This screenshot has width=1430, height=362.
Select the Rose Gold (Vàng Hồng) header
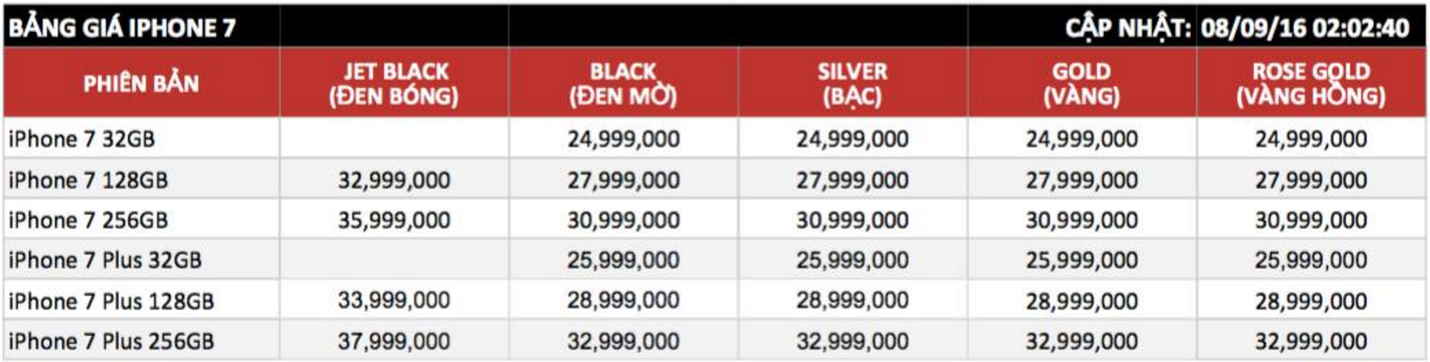coord(1310,83)
